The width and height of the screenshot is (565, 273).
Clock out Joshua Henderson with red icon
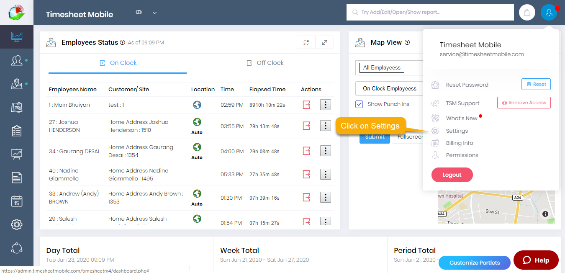tap(306, 125)
